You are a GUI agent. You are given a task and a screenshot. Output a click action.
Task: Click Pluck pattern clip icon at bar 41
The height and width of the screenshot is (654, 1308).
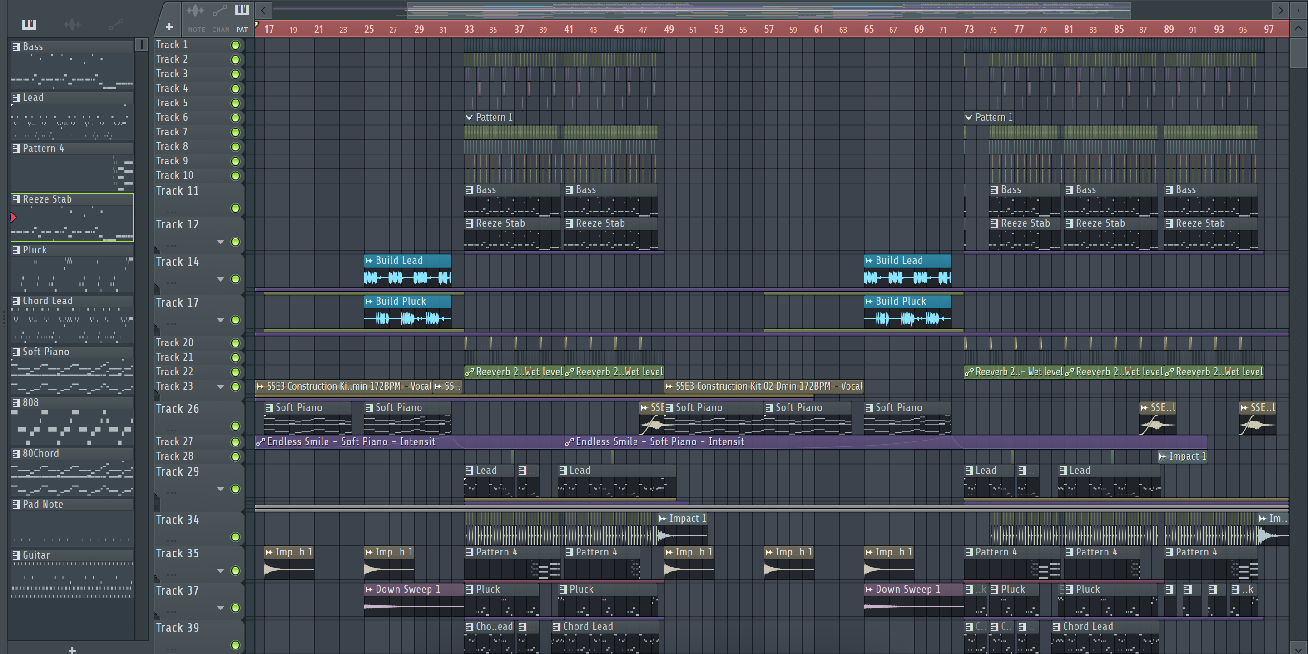click(x=563, y=590)
